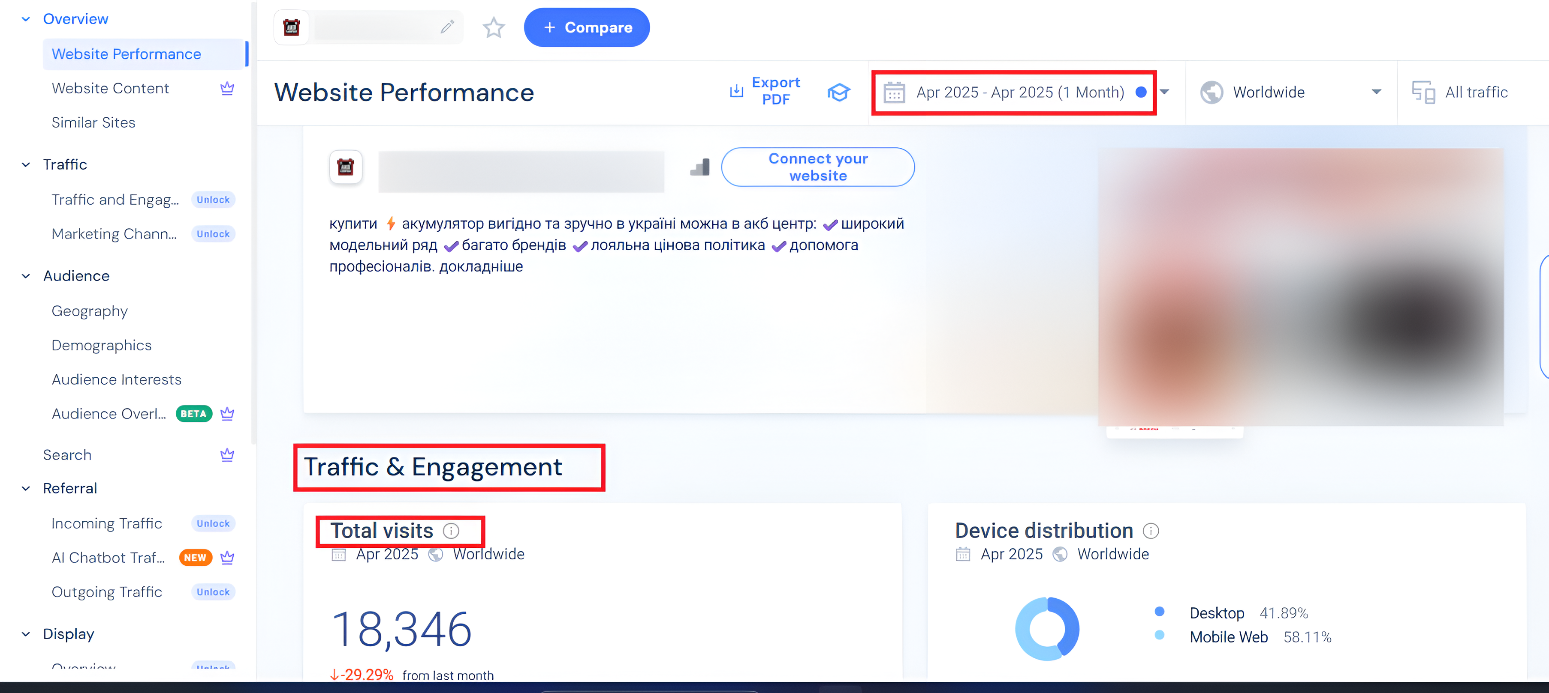Click the Desktop legend color dot
The width and height of the screenshot is (1549, 693).
(1159, 611)
